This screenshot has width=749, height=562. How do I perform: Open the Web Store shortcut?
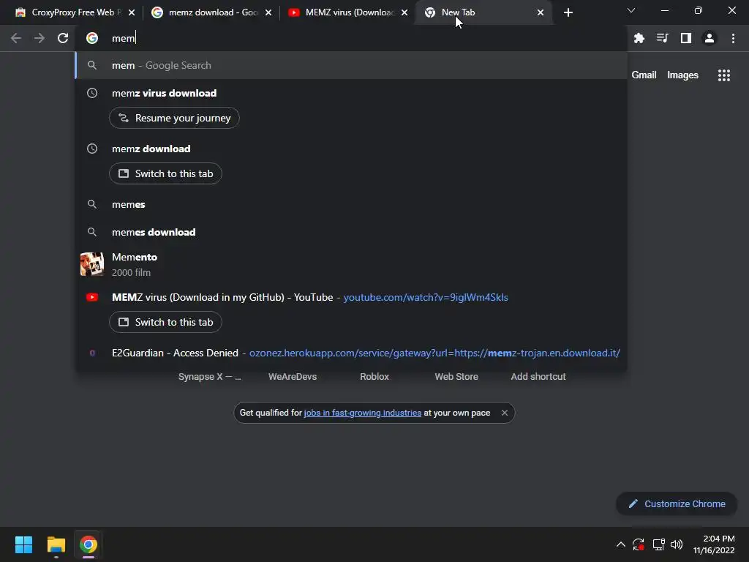click(456, 377)
